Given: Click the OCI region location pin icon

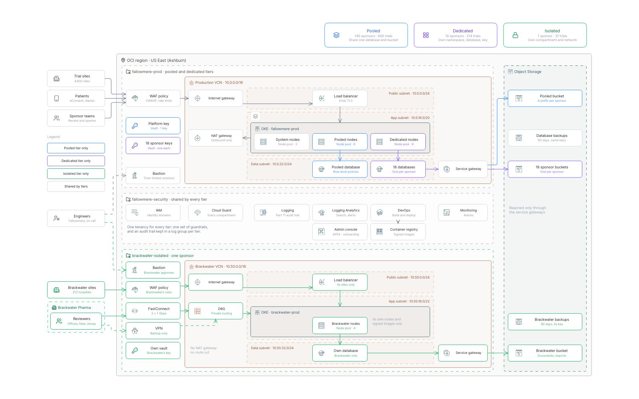Looking at the screenshot, I should coord(123,60).
